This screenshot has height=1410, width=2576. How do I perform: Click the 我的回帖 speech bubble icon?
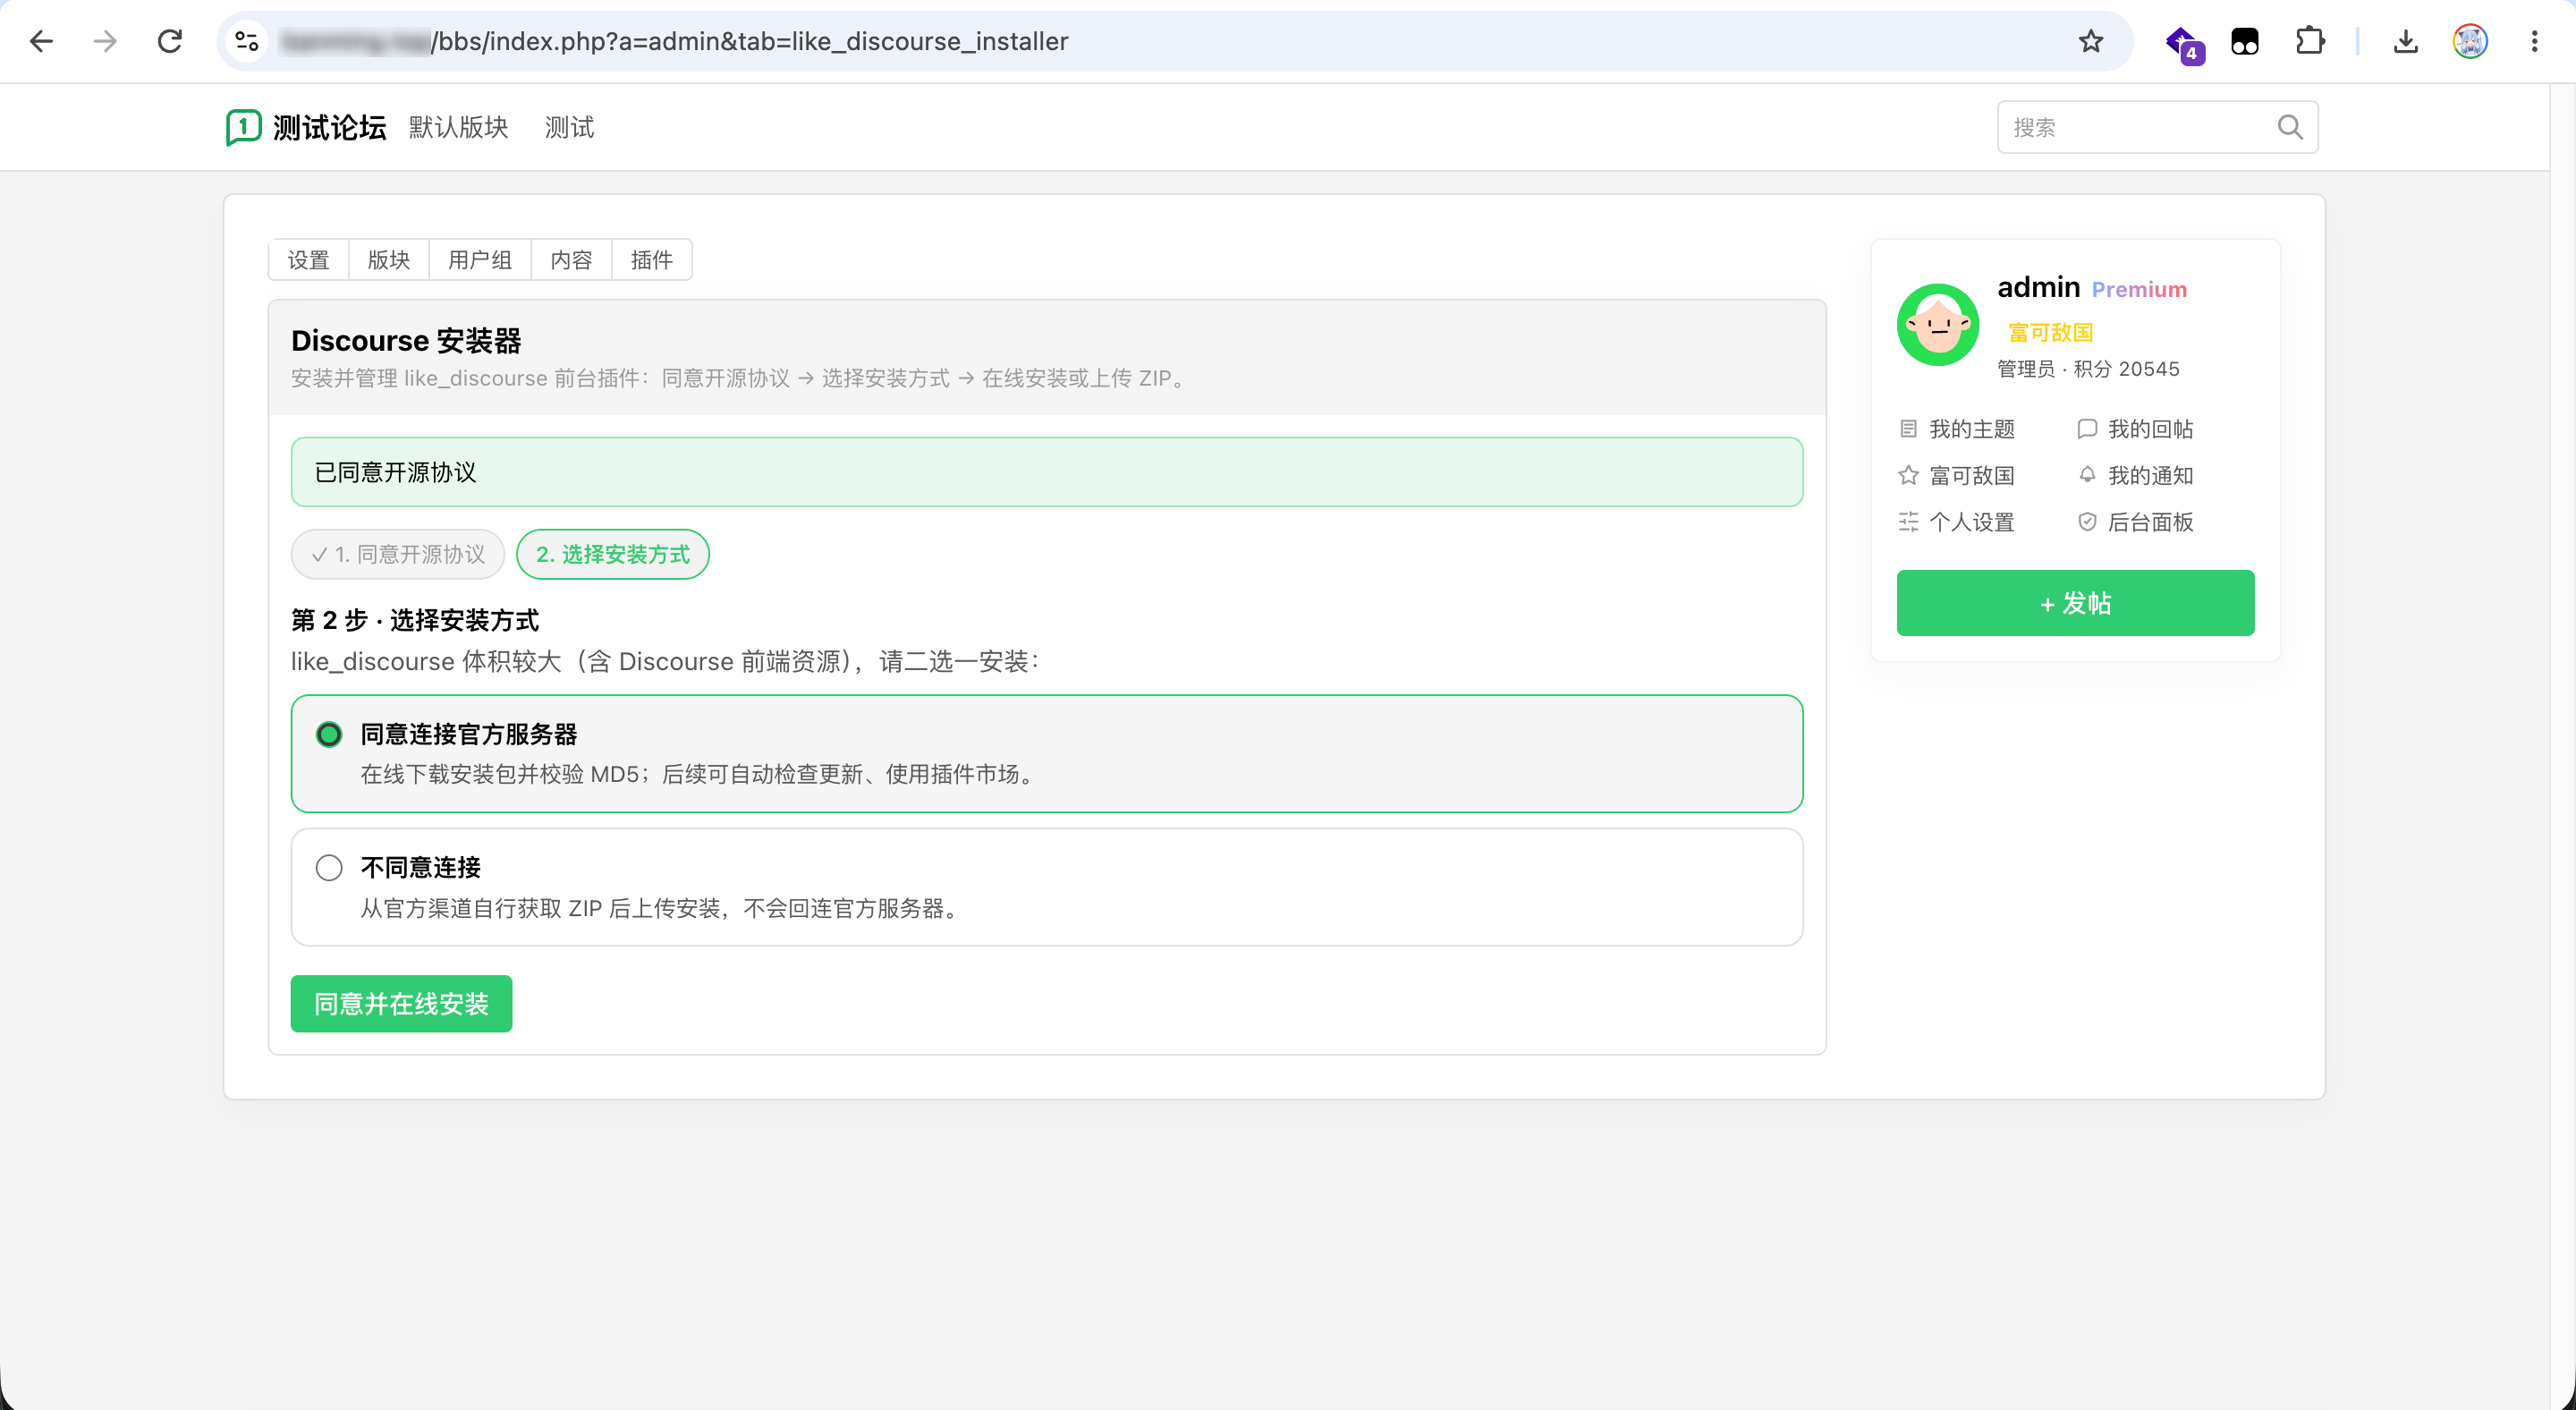point(2087,429)
